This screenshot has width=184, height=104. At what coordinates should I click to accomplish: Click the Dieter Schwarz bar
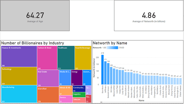[180, 81]
